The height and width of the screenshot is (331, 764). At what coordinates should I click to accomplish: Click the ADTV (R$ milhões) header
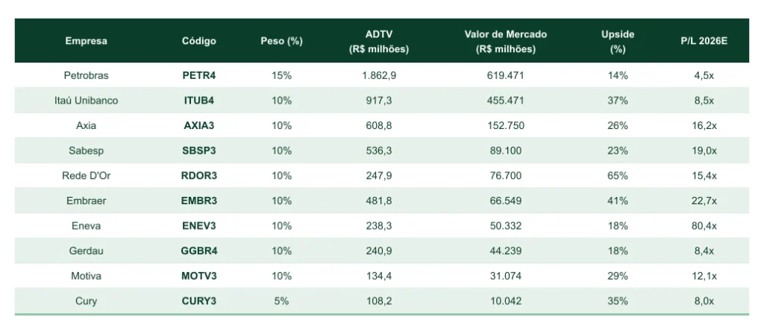[x=379, y=42]
